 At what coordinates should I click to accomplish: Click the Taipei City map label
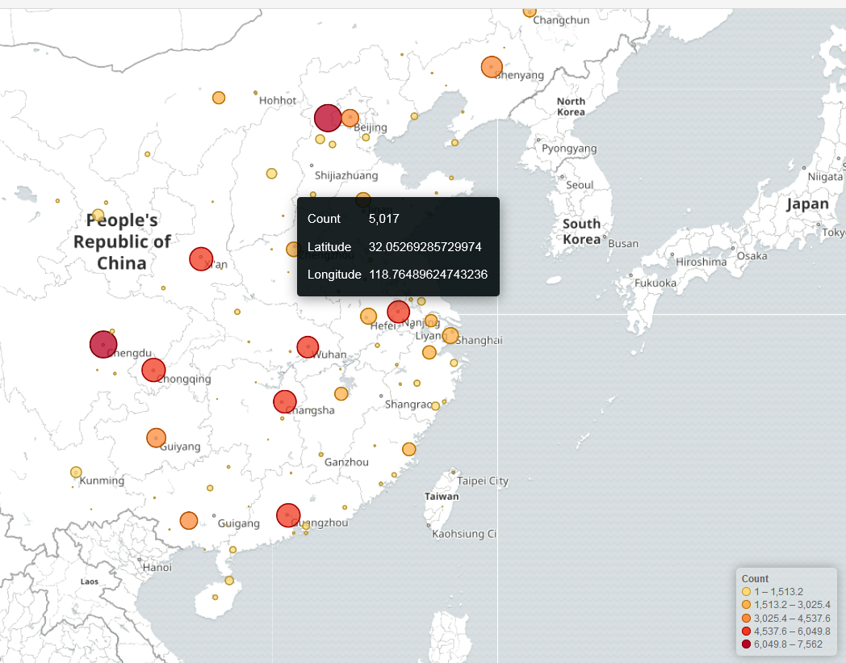[x=483, y=480]
